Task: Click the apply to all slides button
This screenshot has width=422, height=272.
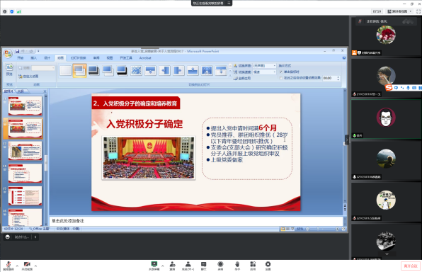Action: tap(242, 79)
